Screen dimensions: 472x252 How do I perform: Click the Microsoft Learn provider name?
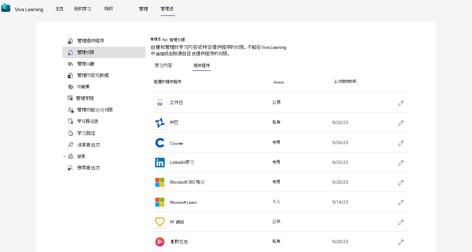tap(184, 202)
